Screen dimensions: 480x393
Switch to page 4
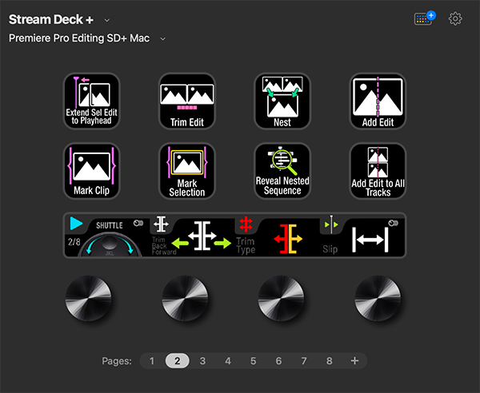(x=228, y=361)
